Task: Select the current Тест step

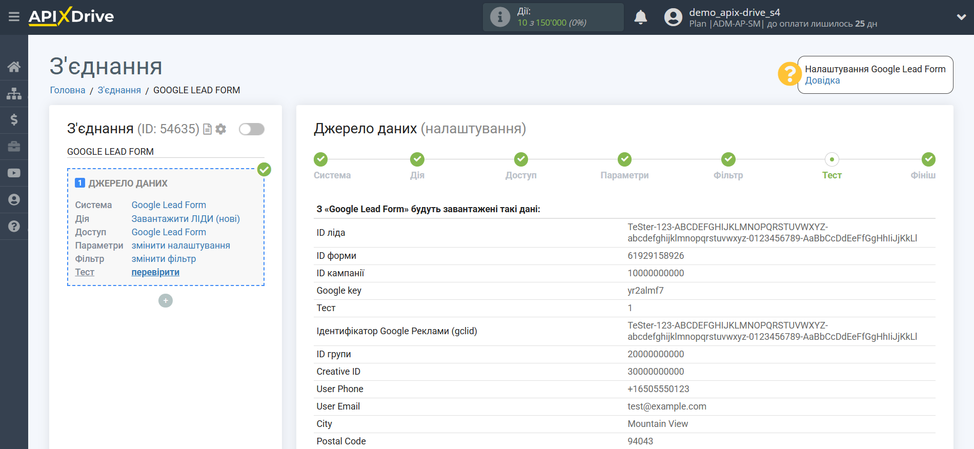Action: (832, 159)
